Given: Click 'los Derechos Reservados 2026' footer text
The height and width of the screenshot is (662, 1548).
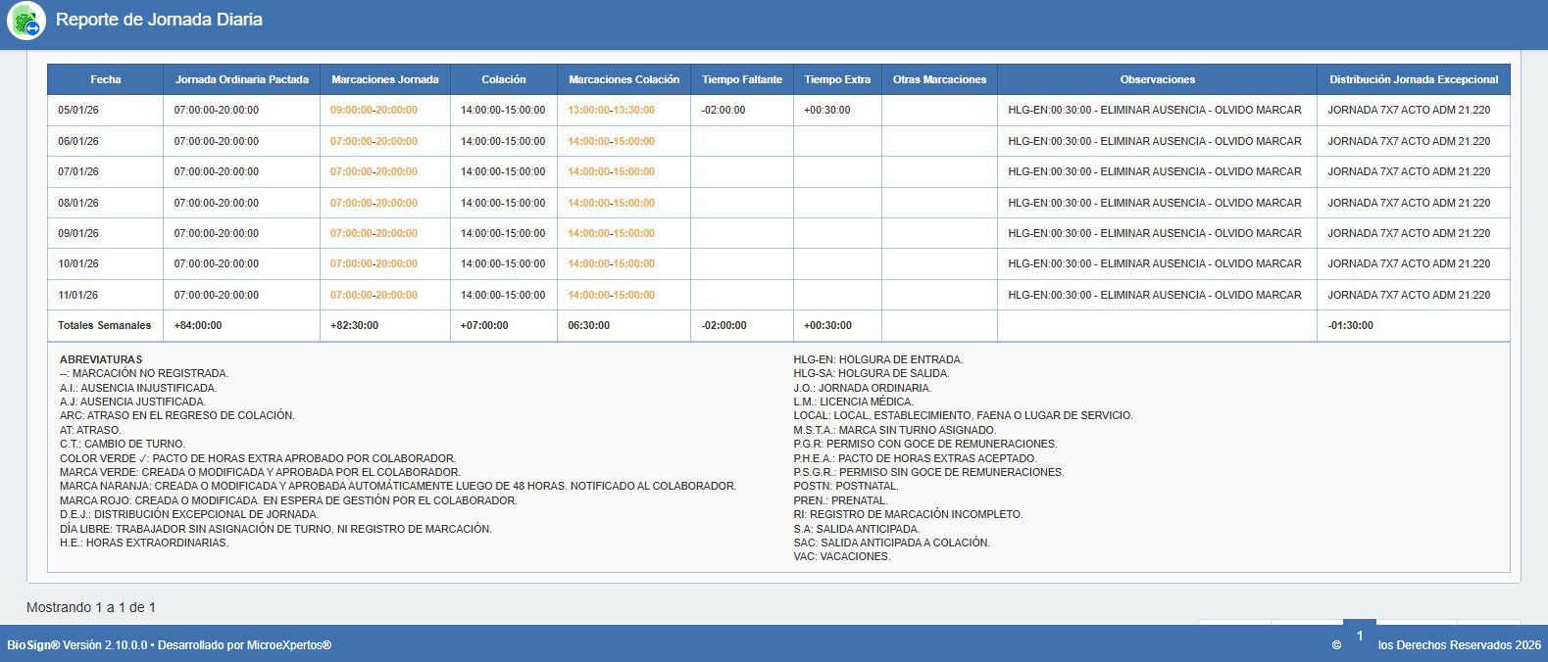Looking at the screenshot, I should [1460, 645].
